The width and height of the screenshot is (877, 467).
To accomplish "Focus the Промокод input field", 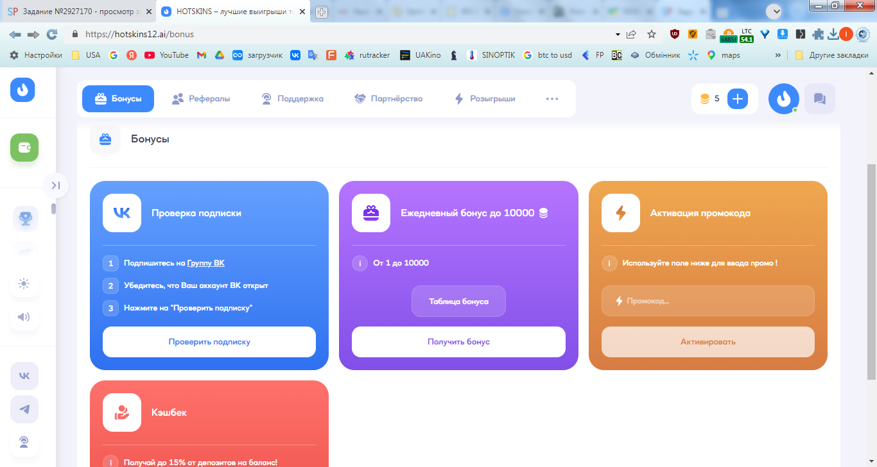I will click(x=708, y=301).
